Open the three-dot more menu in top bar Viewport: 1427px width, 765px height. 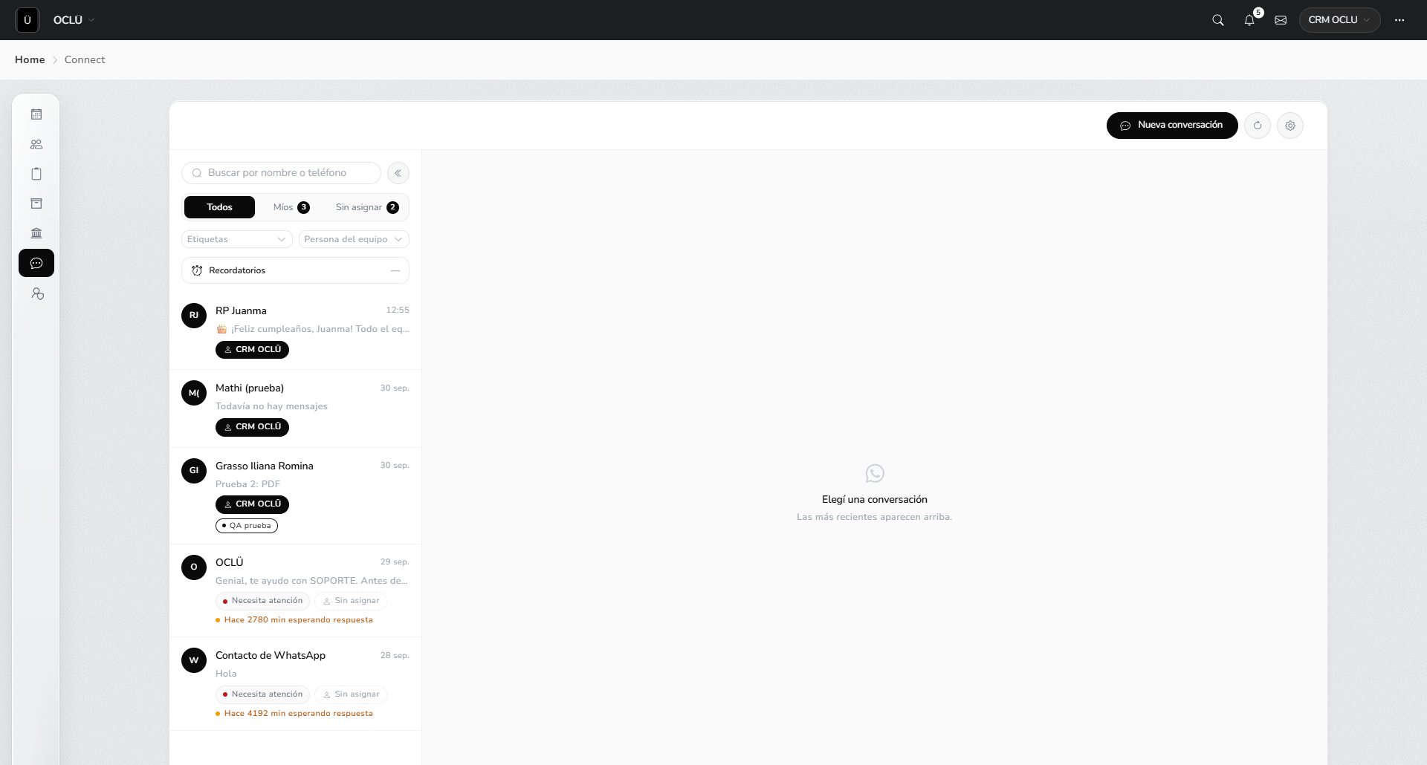pyautogui.click(x=1400, y=20)
